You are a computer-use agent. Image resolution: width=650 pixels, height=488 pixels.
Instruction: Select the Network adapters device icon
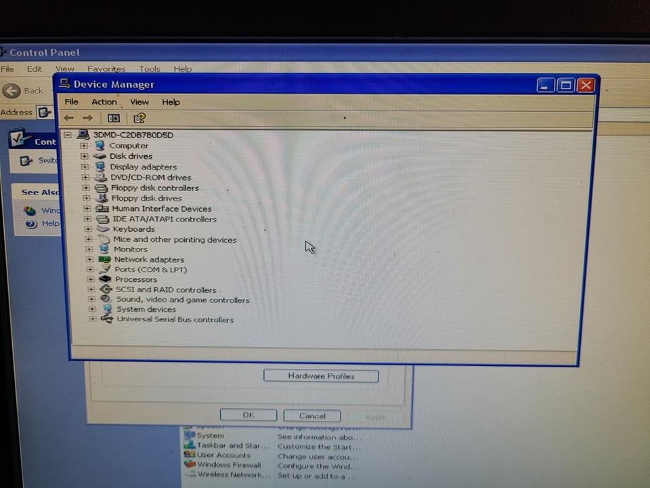104,259
